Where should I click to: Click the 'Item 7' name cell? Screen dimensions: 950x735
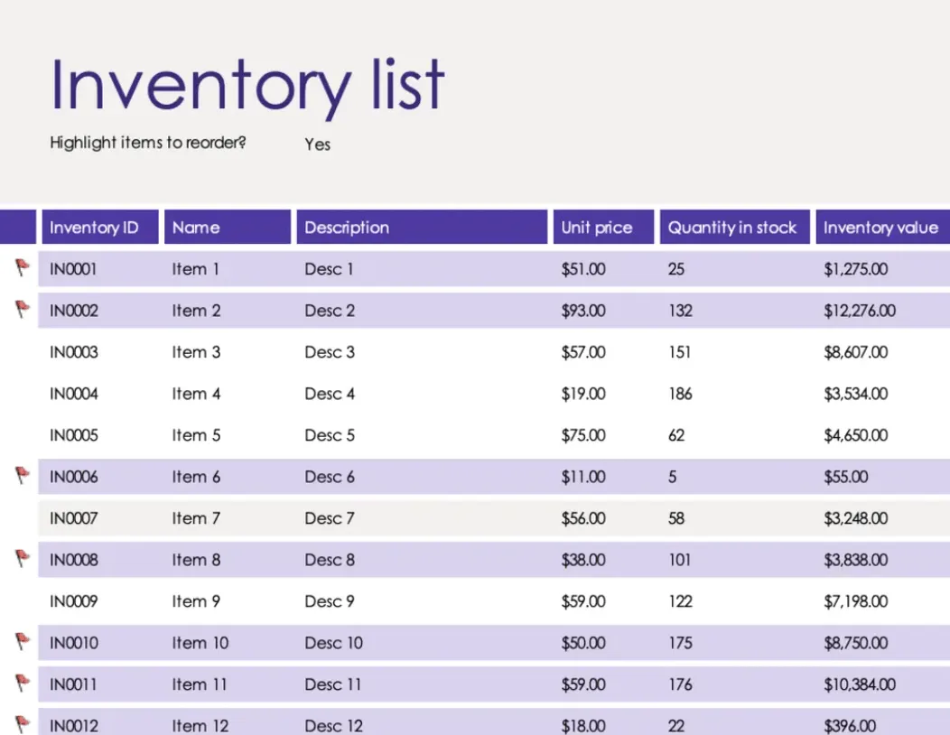(x=196, y=518)
